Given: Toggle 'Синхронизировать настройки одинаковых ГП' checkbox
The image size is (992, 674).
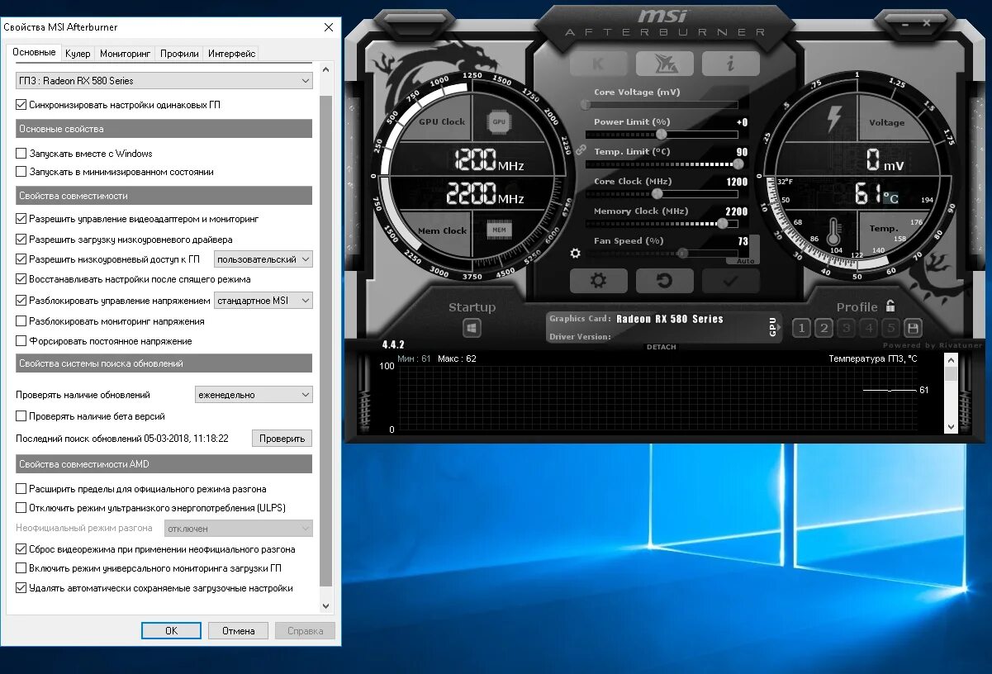Looking at the screenshot, I should click(x=21, y=105).
